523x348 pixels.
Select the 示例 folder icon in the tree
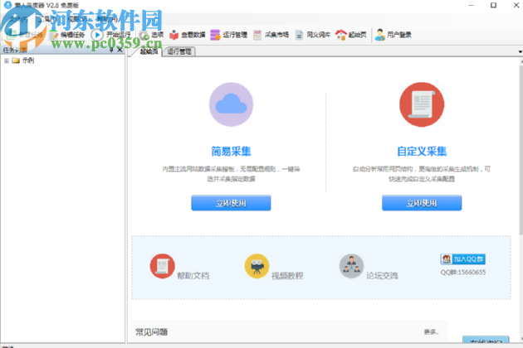click(x=16, y=60)
